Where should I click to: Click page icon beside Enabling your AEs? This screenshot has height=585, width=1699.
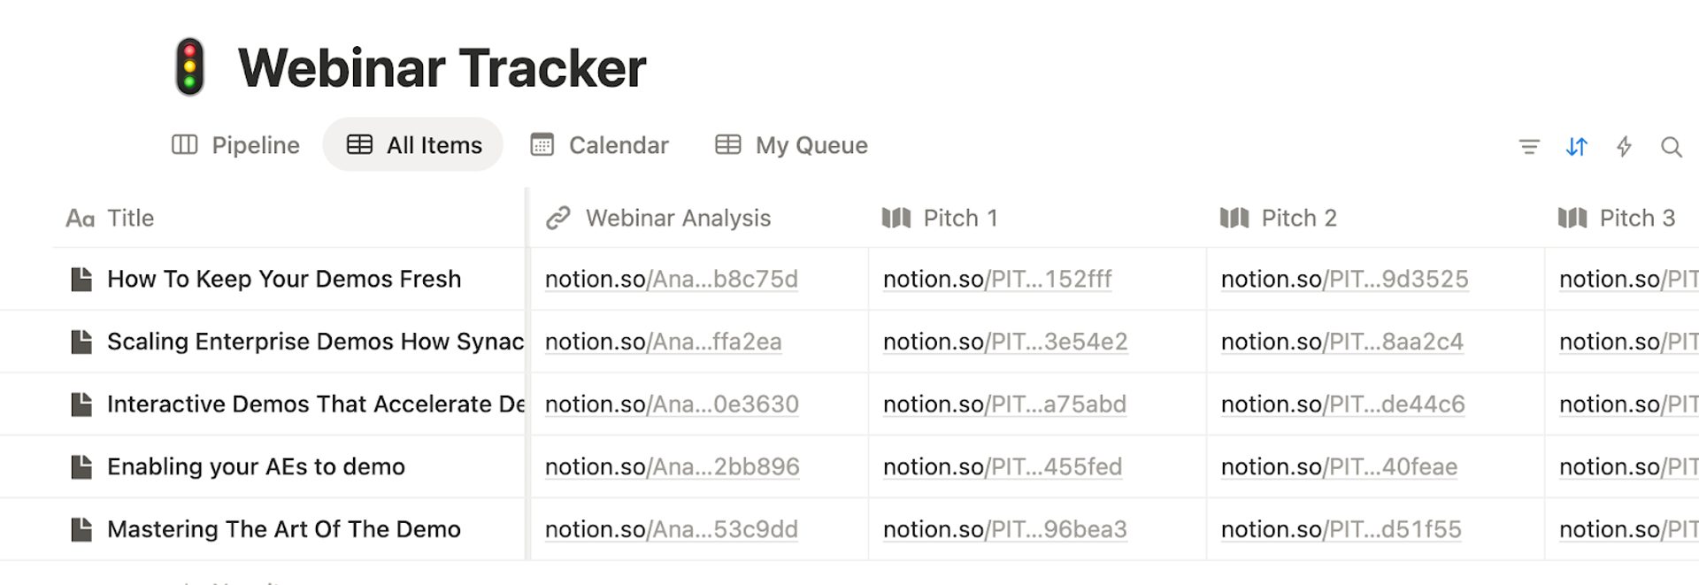[x=81, y=466]
